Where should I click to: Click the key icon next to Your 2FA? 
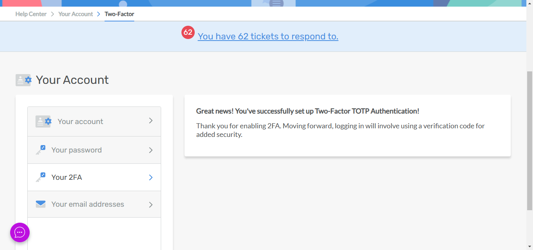pos(41,177)
